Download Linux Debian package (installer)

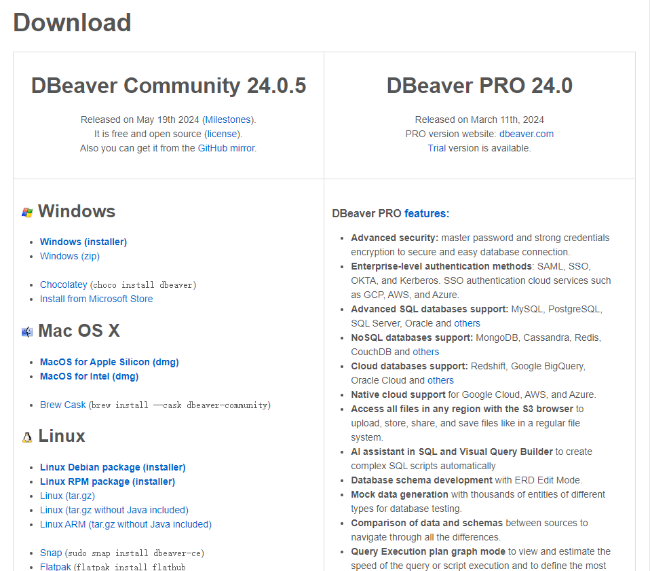pos(113,467)
